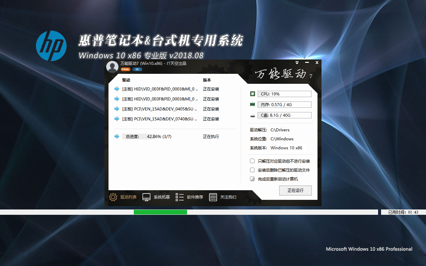The width and height of the screenshot is (426, 266).
Task: Click the CPU 19% usage bar
Action: click(285, 94)
